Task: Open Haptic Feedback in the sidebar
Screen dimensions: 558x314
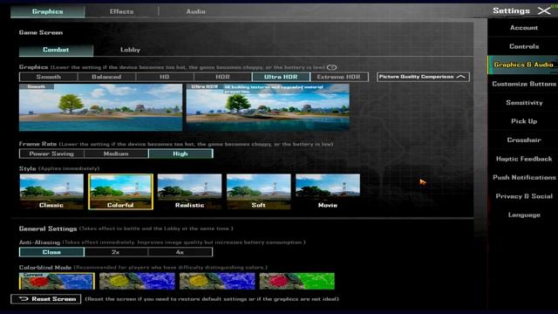Action: coord(523,159)
